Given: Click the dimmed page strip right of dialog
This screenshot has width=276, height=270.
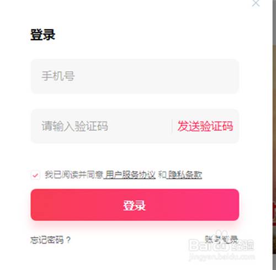Looking at the screenshot, I should pos(274,135).
